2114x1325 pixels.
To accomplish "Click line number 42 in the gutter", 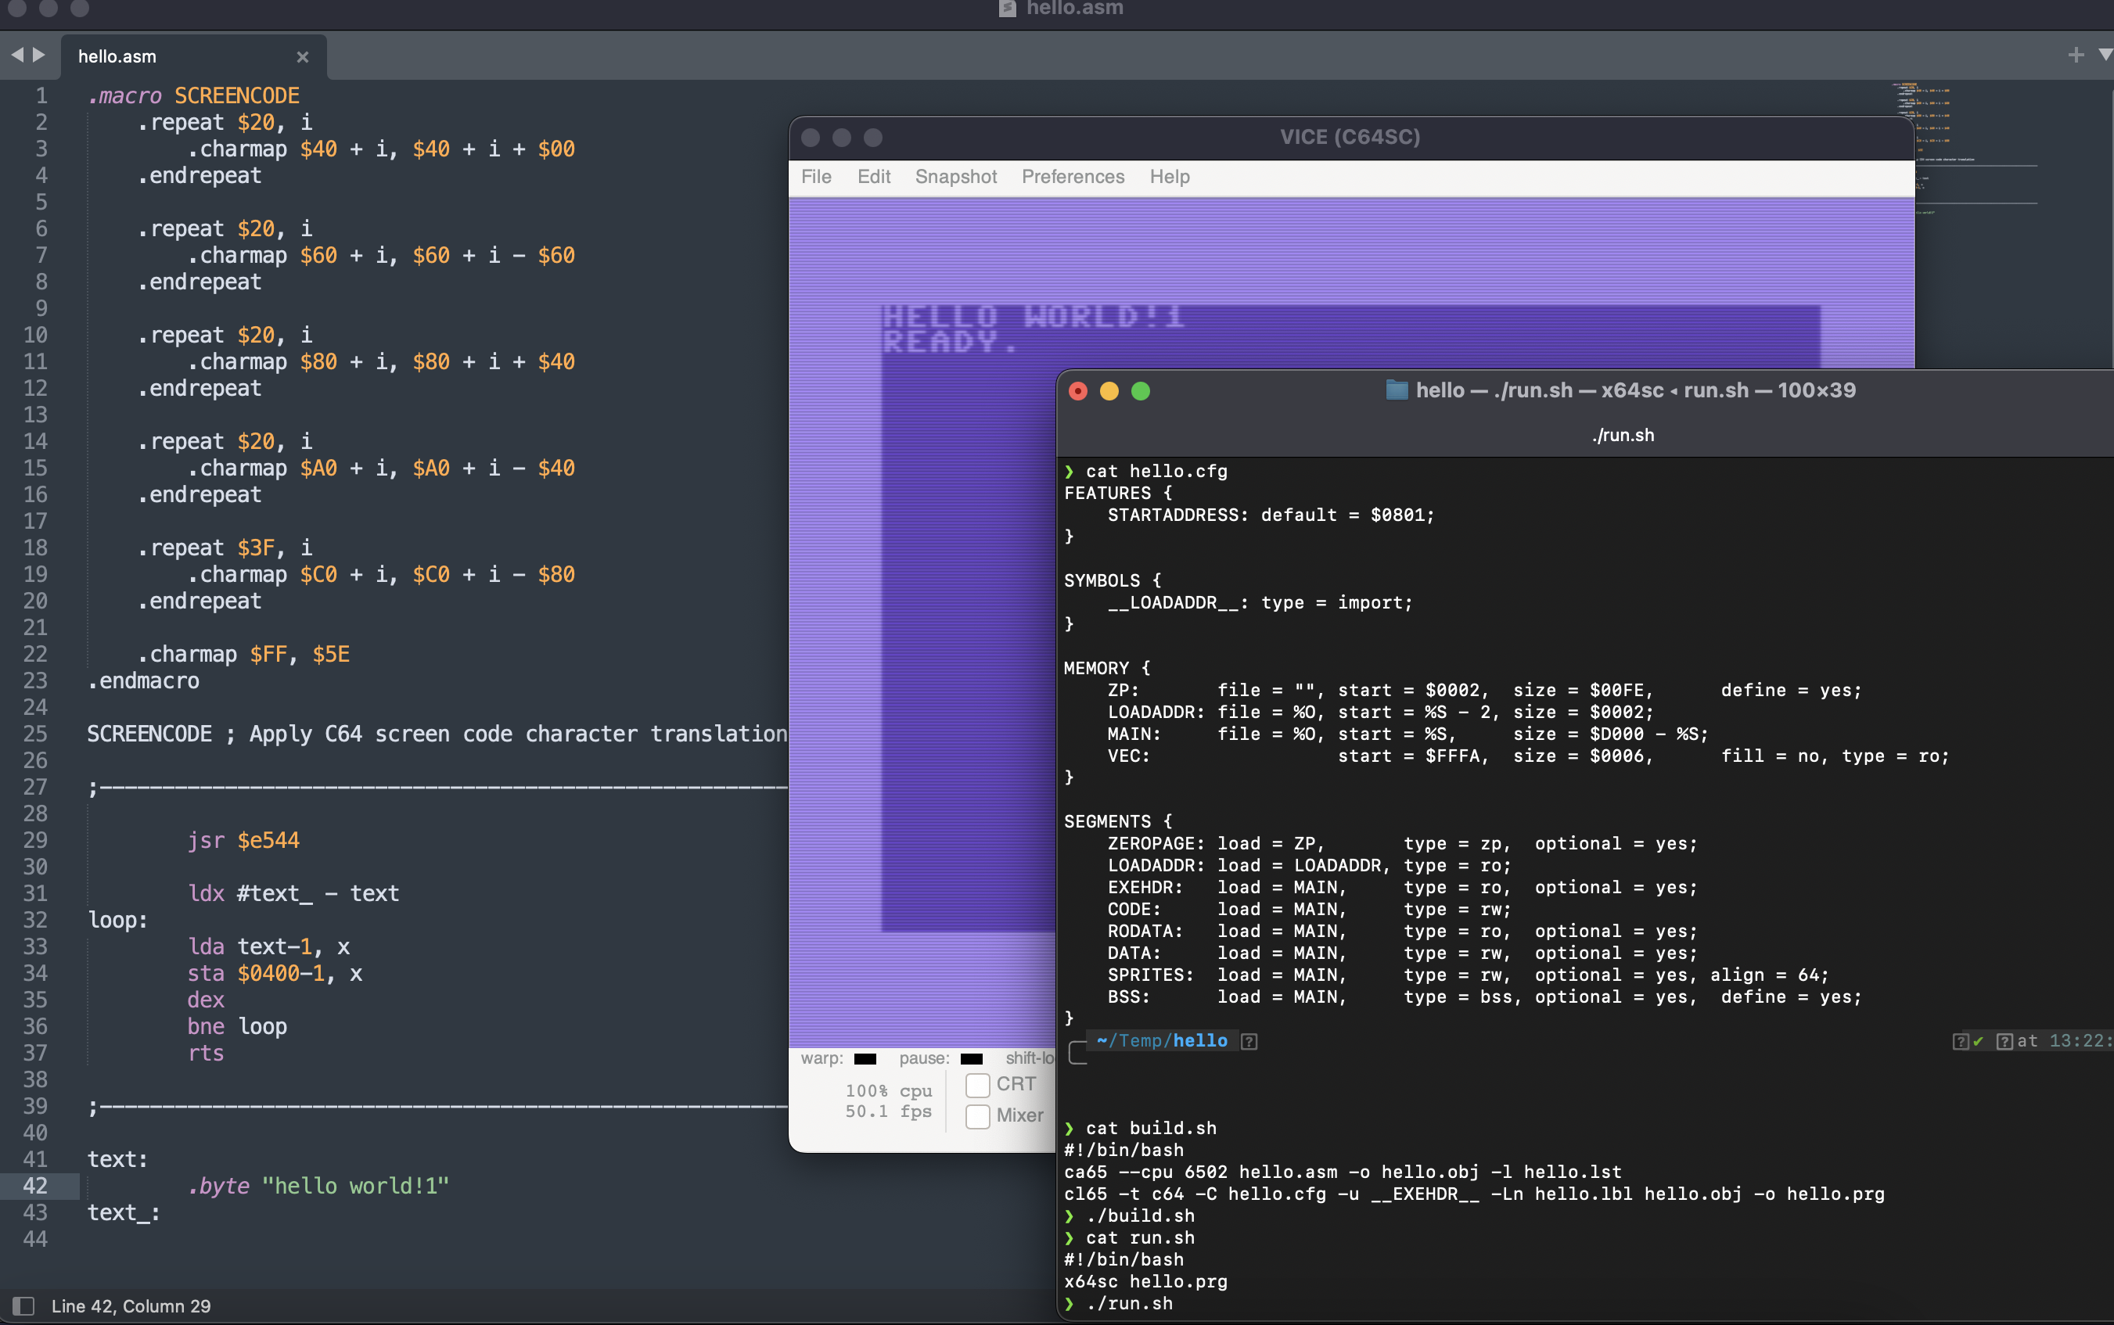I will point(35,1186).
